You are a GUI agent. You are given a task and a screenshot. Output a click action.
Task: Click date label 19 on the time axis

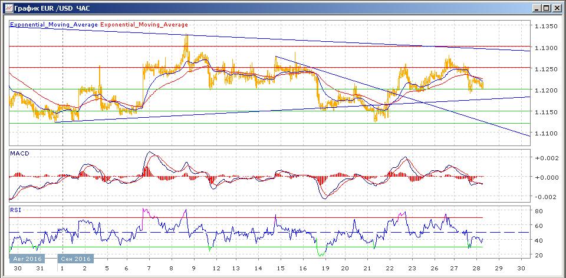326,269
